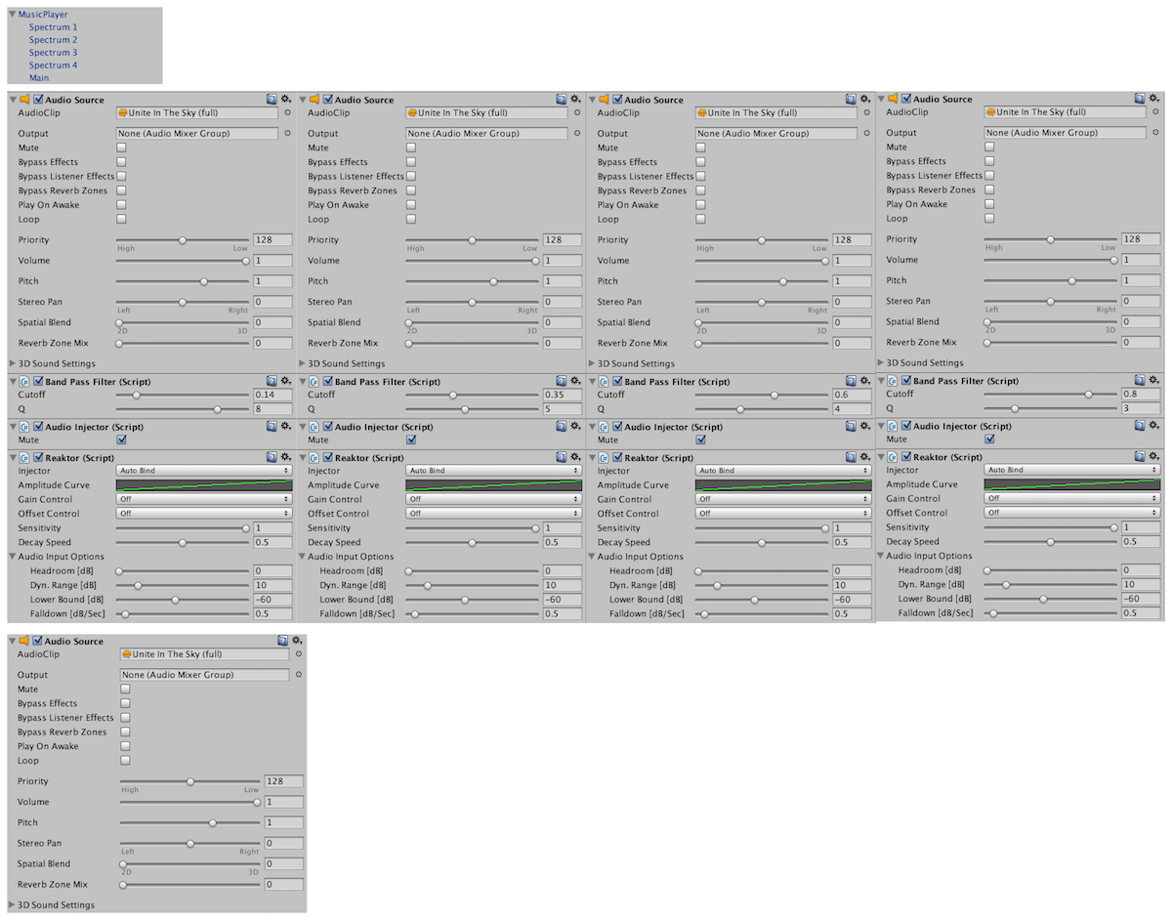Enable Play On Awake in bottom standalone Audio Source
This screenshot has height=920, width=1172.
click(125, 746)
